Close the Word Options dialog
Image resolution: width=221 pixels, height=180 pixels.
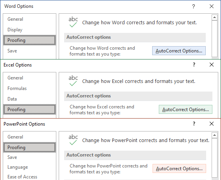coord(212,6)
